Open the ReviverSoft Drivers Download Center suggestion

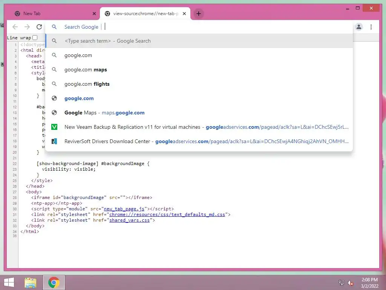(x=199, y=141)
